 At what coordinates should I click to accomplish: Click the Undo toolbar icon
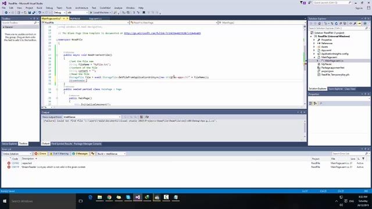click(x=40, y=13)
